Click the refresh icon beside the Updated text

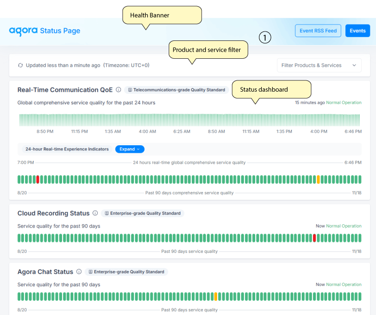[x=20, y=65]
